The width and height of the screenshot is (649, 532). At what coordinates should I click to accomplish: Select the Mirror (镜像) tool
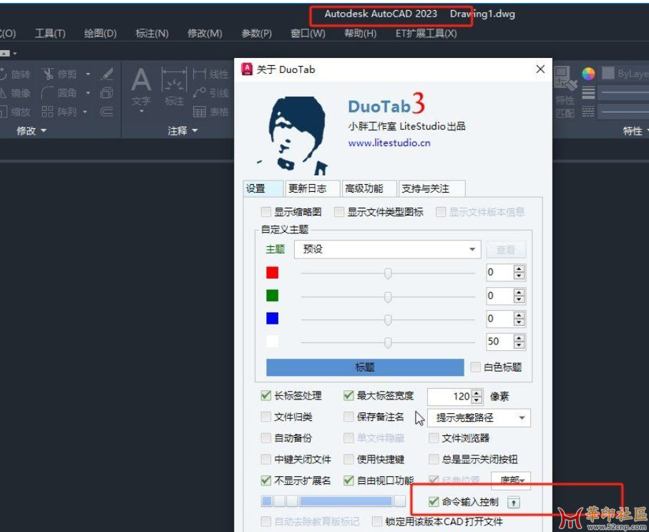pos(15,93)
